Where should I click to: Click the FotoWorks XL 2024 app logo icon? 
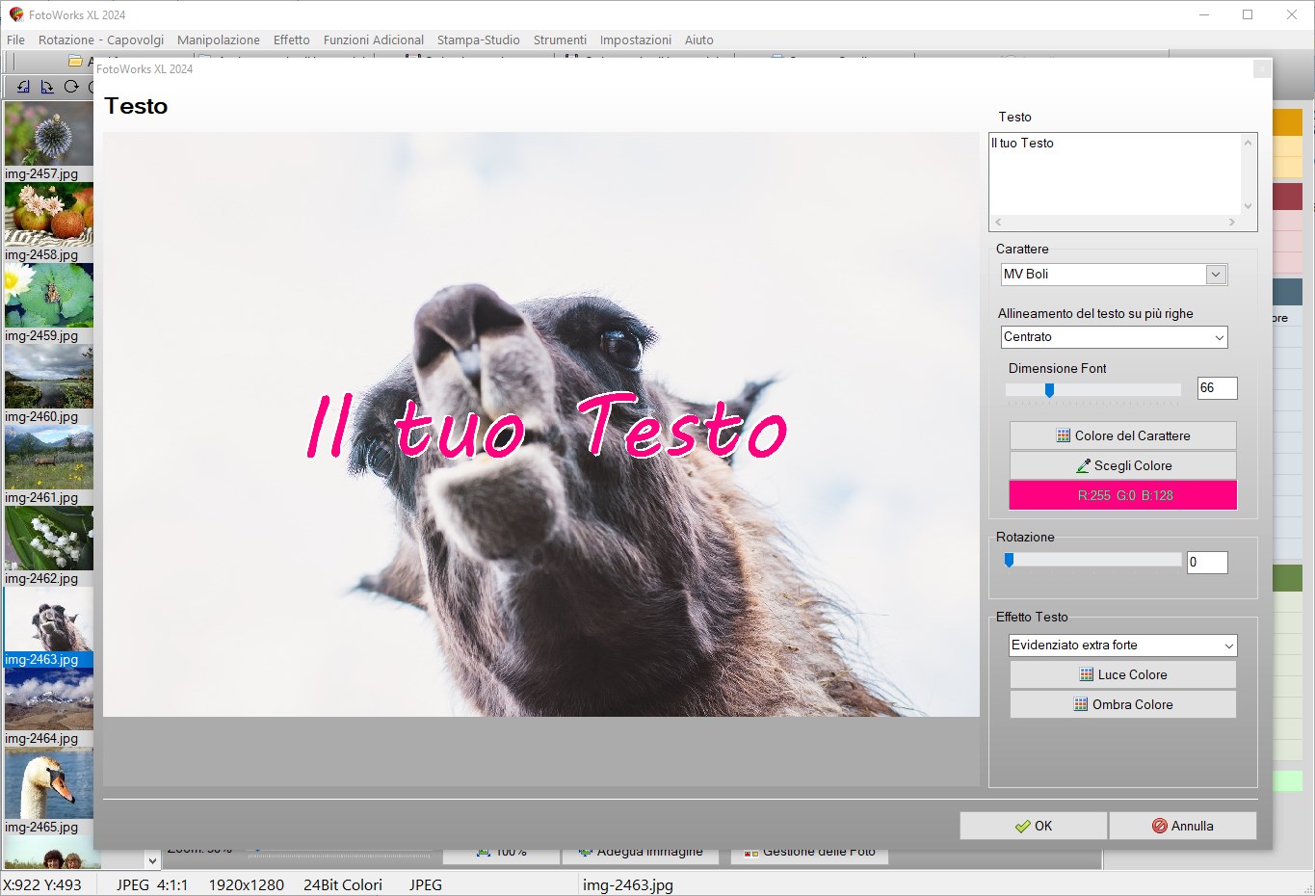tap(15, 14)
